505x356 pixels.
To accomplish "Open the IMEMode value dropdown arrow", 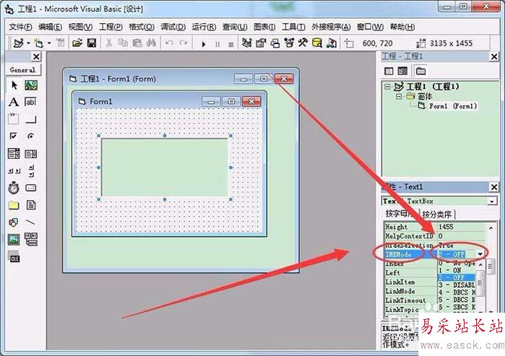I will [480, 254].
